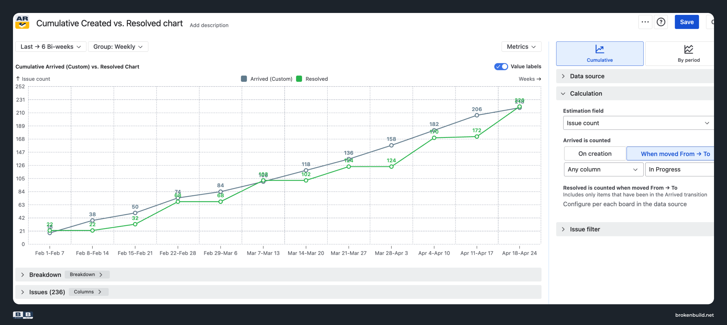Click the AR app logo icon
The width and height of the screenshot is (727, 325).
(22, 22)
